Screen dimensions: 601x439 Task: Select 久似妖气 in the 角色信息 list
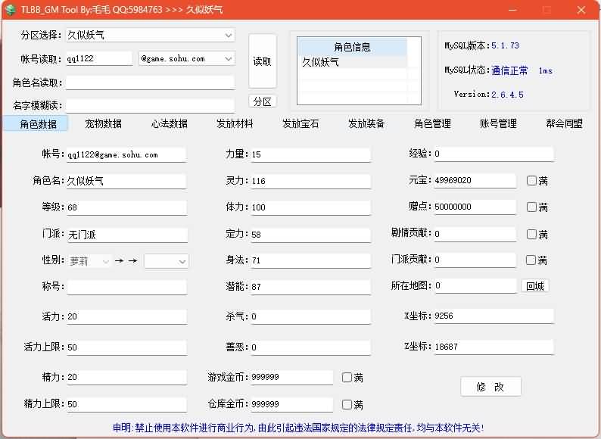(x=353, y=62)
